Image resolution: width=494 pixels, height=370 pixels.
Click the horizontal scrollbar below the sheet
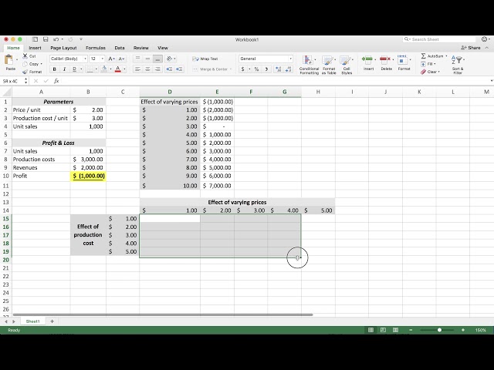click(x=163, y=314)
